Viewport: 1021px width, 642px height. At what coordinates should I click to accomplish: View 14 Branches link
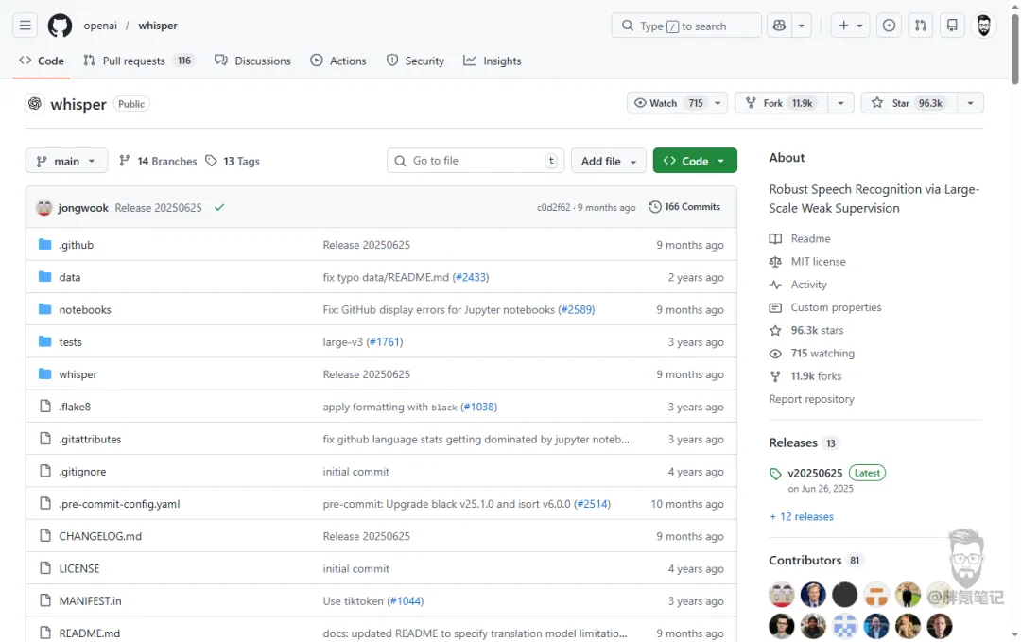click(158, 161)
